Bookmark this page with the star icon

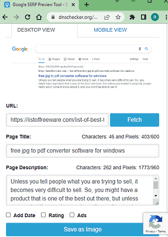[x=118, y=17]
